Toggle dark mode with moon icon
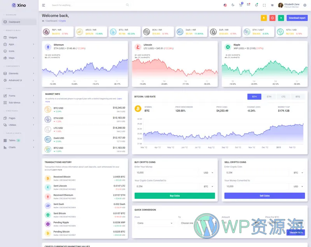 (233, 5)
